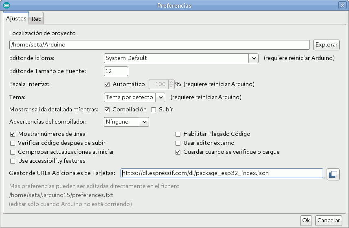Confirm preferences with the Ok button
This screenshot has width=349, height=228.
coord(306,220)
